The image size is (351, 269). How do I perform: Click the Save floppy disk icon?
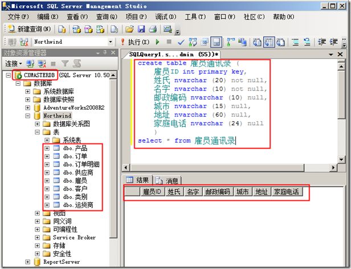coord(141,29)
